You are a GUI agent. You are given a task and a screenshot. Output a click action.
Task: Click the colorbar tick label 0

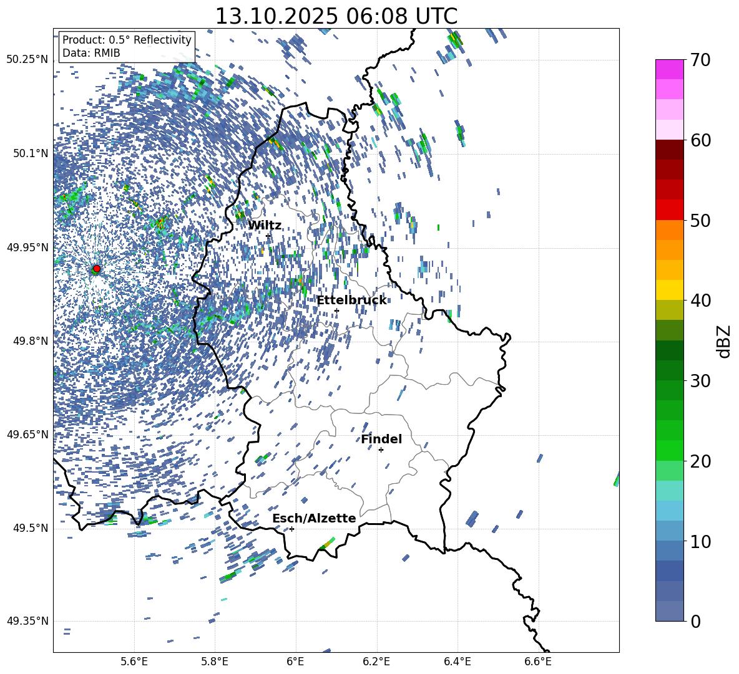click(x=695, y=621)
